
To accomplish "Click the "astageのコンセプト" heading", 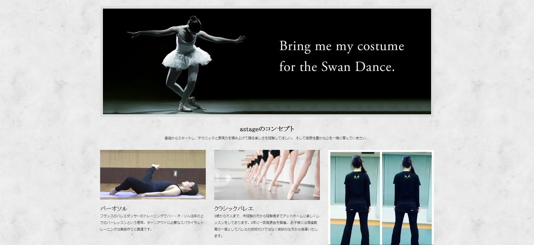I will pyautogui.click(x=267, y=129).
